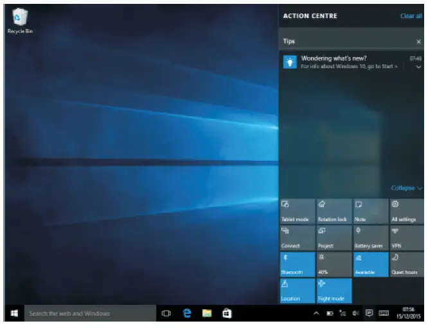Toggle the Location quick action
The height and width of the screenshot is (328, 428).
tap(297, 290)
